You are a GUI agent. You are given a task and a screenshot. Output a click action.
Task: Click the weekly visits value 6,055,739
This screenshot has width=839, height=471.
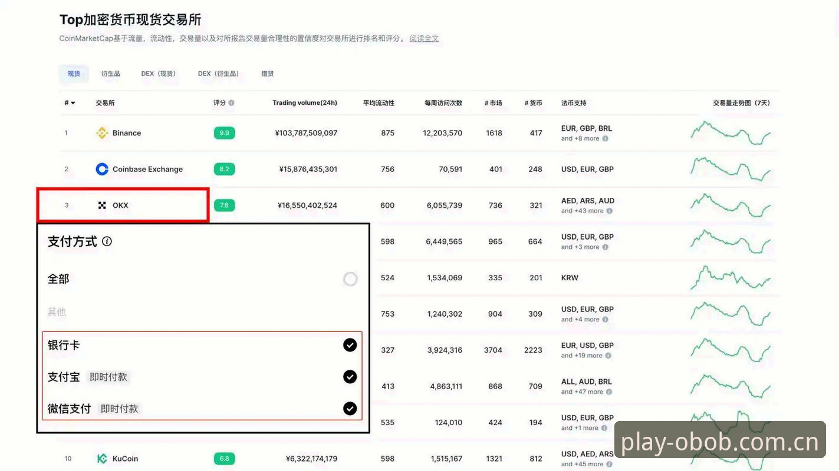point(445,205)
